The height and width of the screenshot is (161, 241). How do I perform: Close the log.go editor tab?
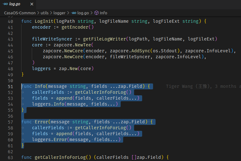[32, 4]
